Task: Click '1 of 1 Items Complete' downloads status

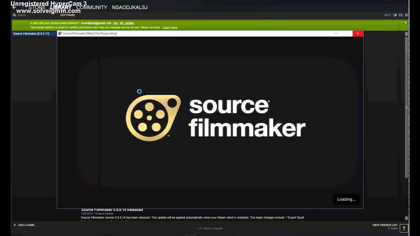Action: pos(210,228)
